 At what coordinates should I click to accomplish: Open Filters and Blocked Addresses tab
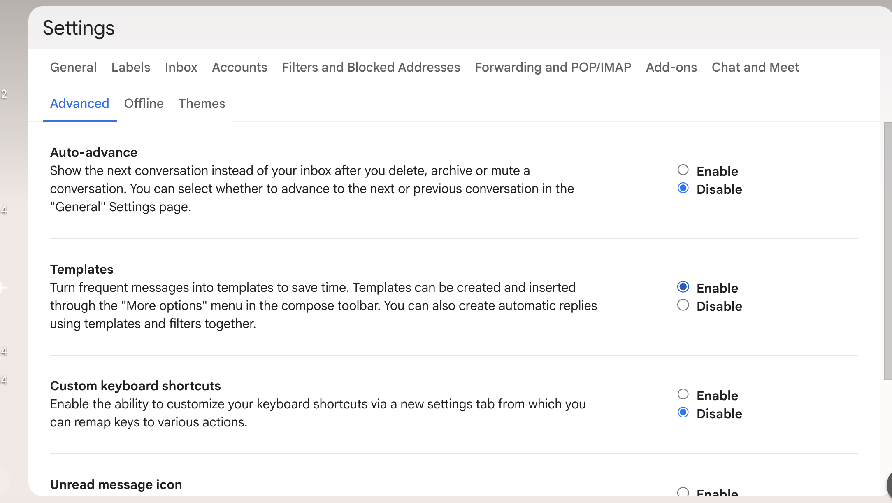point(371,67)
